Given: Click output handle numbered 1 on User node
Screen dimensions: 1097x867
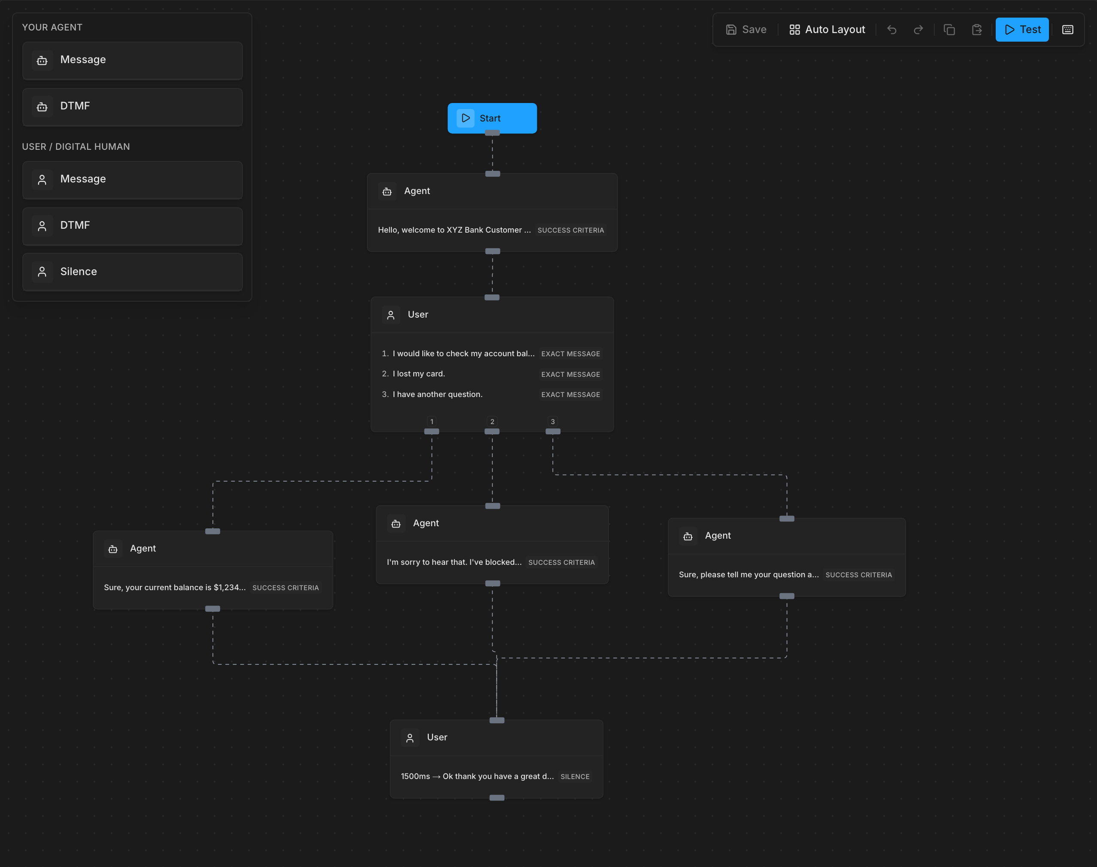Looking at the screenshot, I should click(x=431, y=431).
